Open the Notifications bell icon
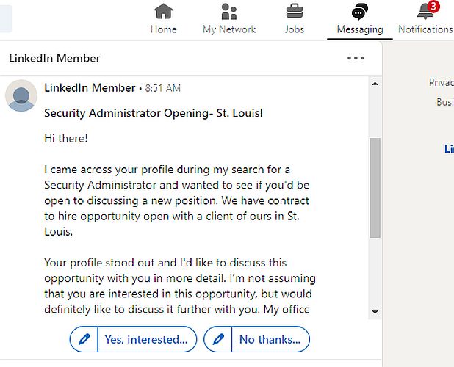 (x=425, y=12)
